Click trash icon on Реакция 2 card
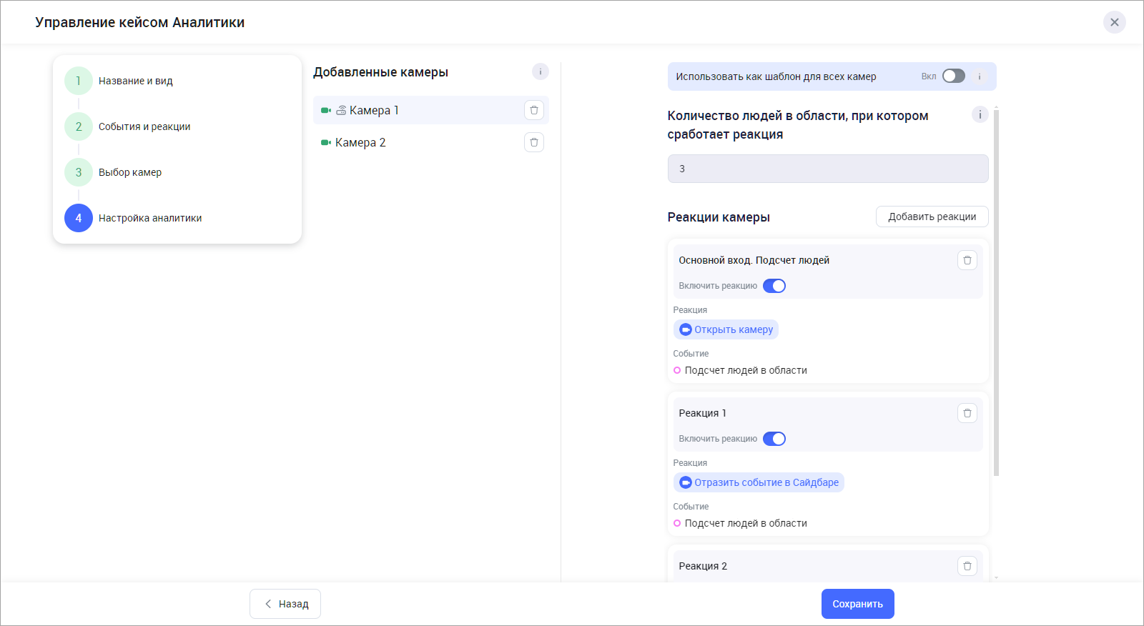Image resolution: width=1144 pixels, height=626 pixels. coord(967,566)
